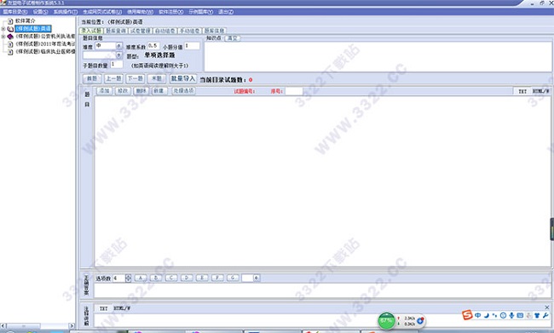The image size is (554, 333).
Task: Click the green 67% memory accelerator ball
Action: [x=386, y=320]
